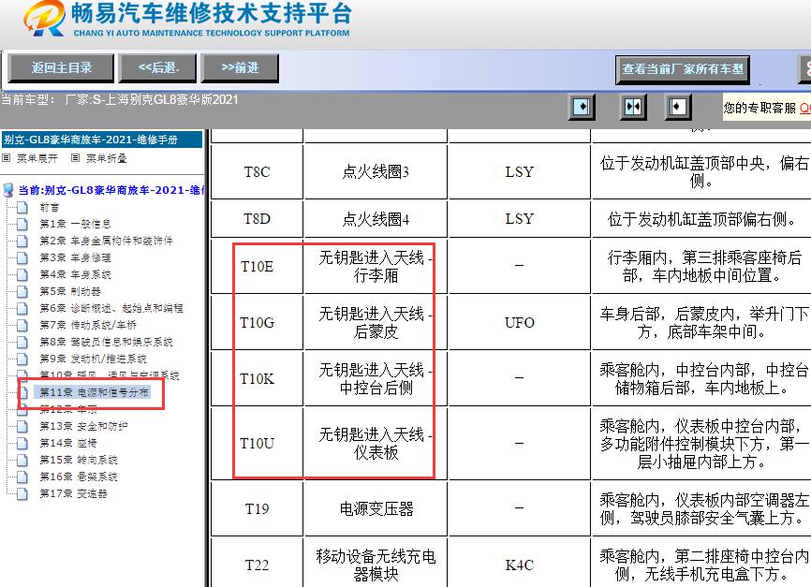Open 第4章 车身系统
Screen dimensions: 811x587
tap(76, 274)
